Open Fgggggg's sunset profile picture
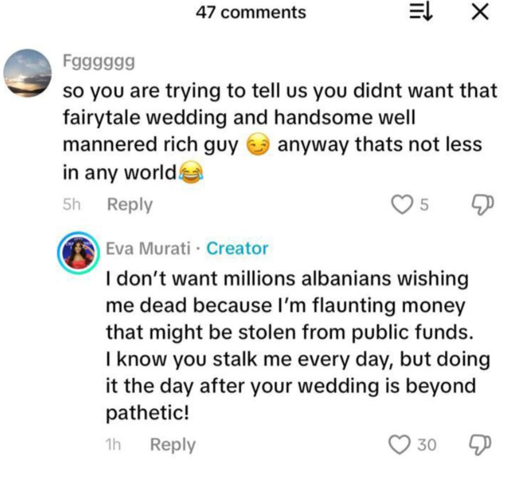Screen dimensions: 506x495 pos(28,73)
